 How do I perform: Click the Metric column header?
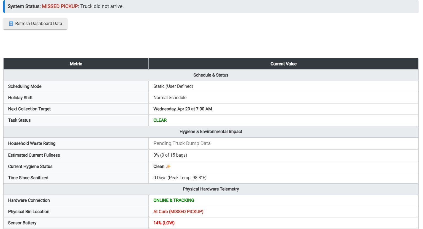(76, 64)
